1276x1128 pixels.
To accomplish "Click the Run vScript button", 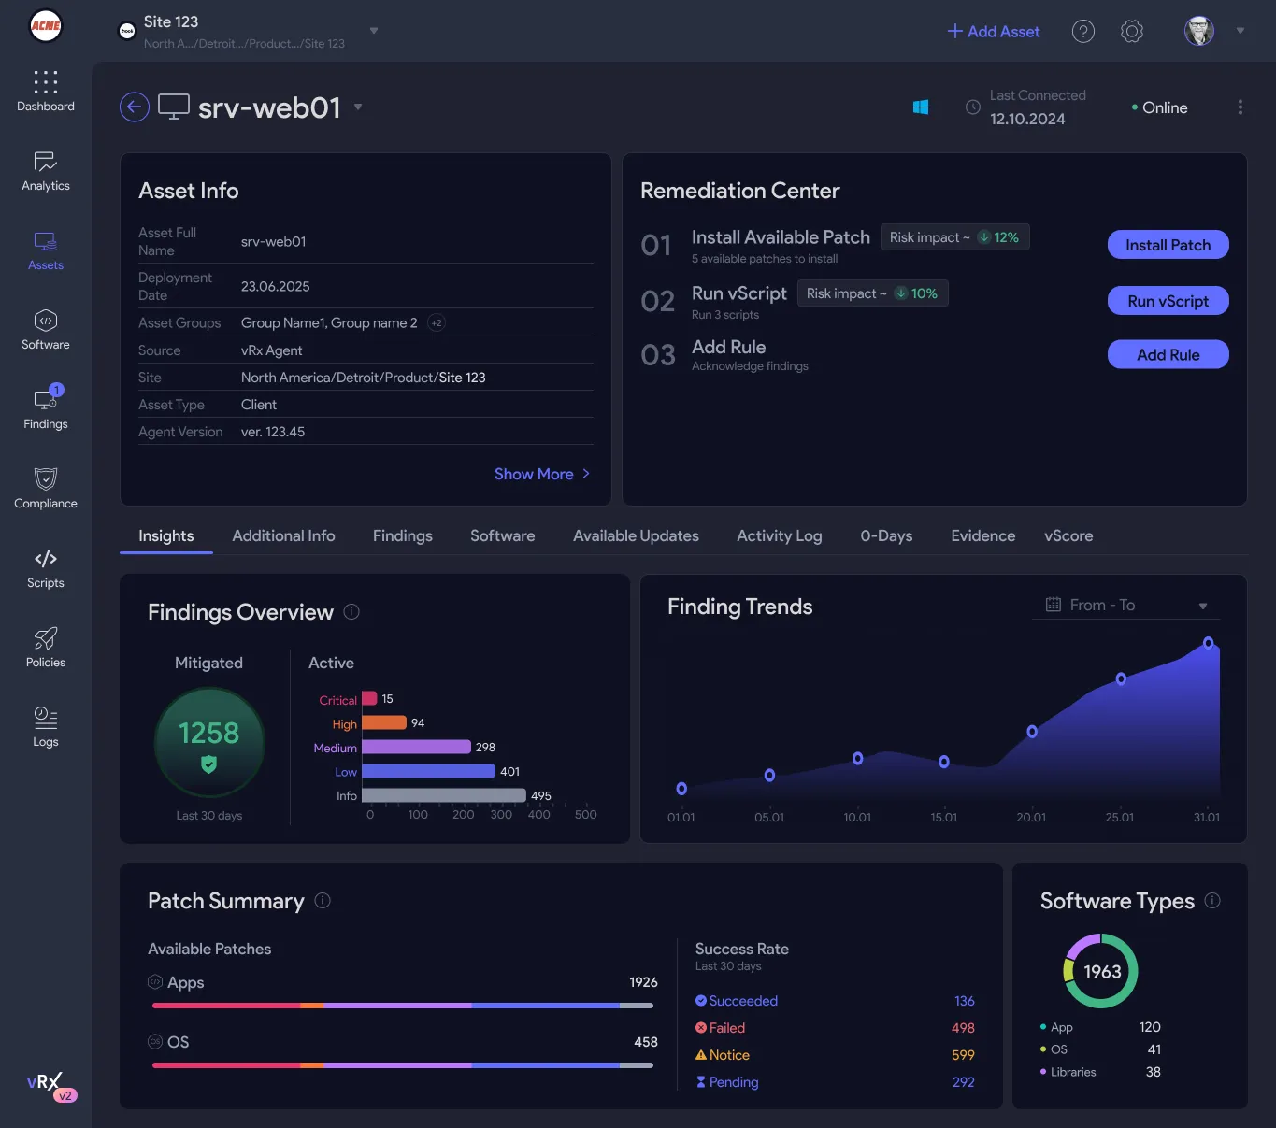I will (1168, 301).
